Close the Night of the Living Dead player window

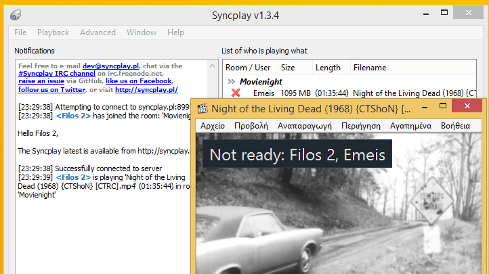point(467,106)
